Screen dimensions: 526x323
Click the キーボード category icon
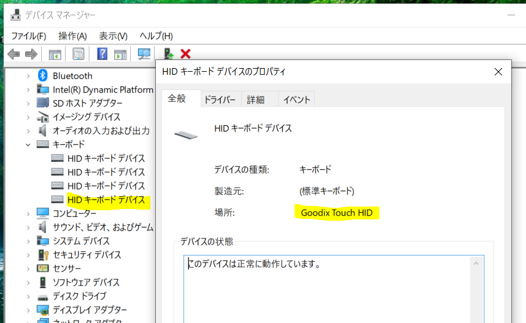tap(42, 144)
